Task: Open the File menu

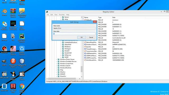Action: click(48, 15)
